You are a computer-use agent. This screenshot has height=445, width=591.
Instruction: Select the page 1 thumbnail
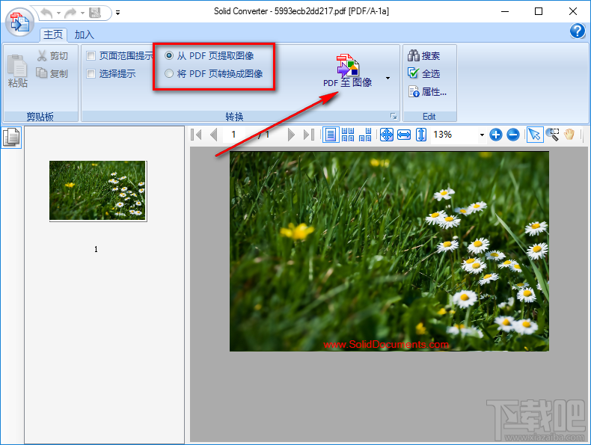(x=98, y=191)
